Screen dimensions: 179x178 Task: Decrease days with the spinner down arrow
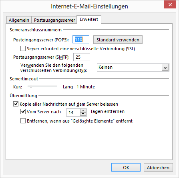83,114
